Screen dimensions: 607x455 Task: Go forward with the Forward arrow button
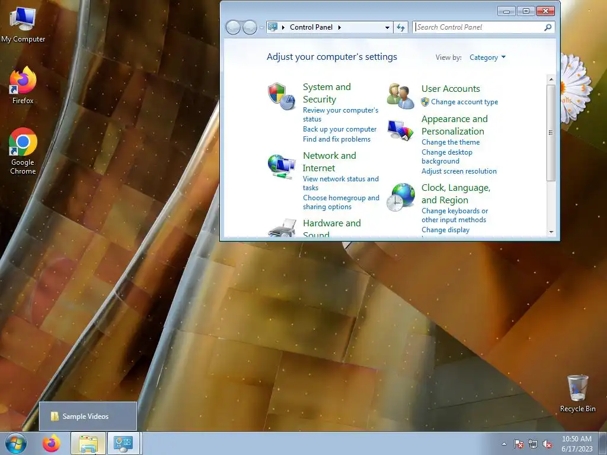[250, 27]
